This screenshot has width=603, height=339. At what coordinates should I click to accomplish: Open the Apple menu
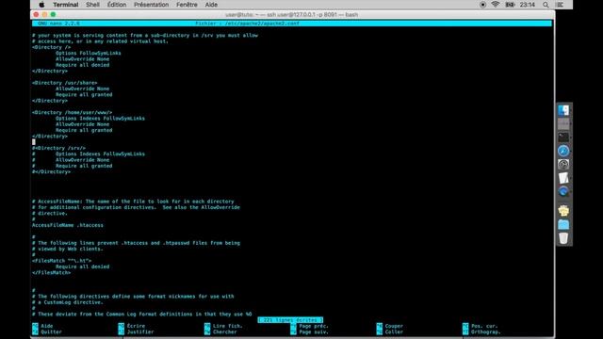[41, 5]
